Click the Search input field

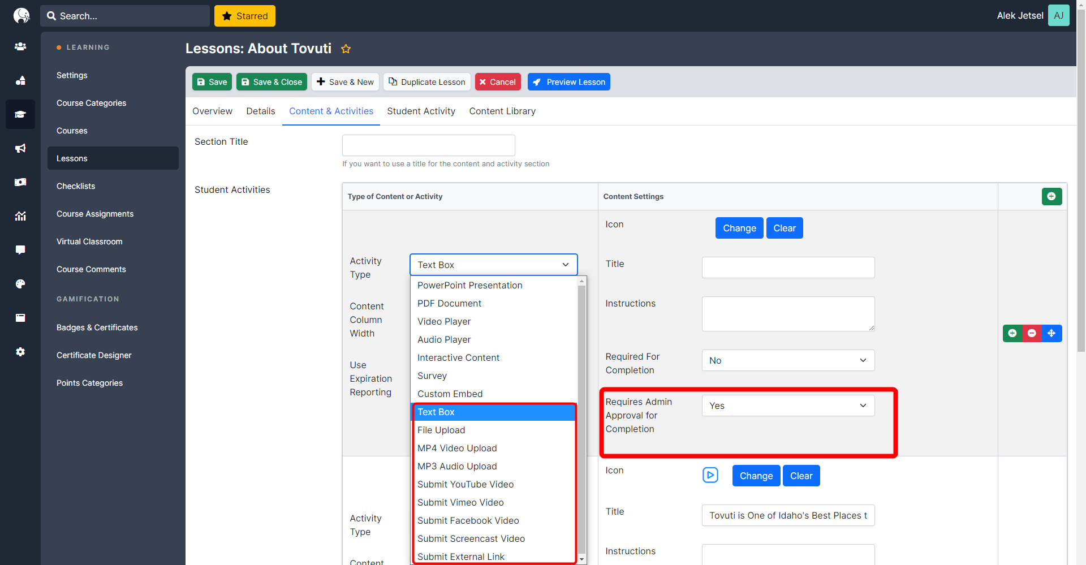pos(124,16)
